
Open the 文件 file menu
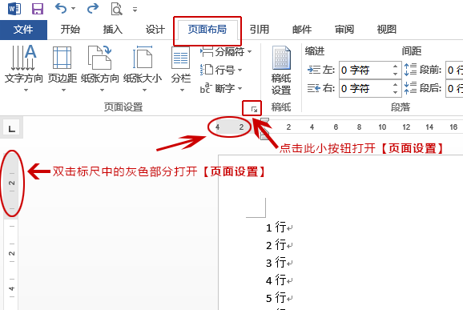[x=23, y=30]
